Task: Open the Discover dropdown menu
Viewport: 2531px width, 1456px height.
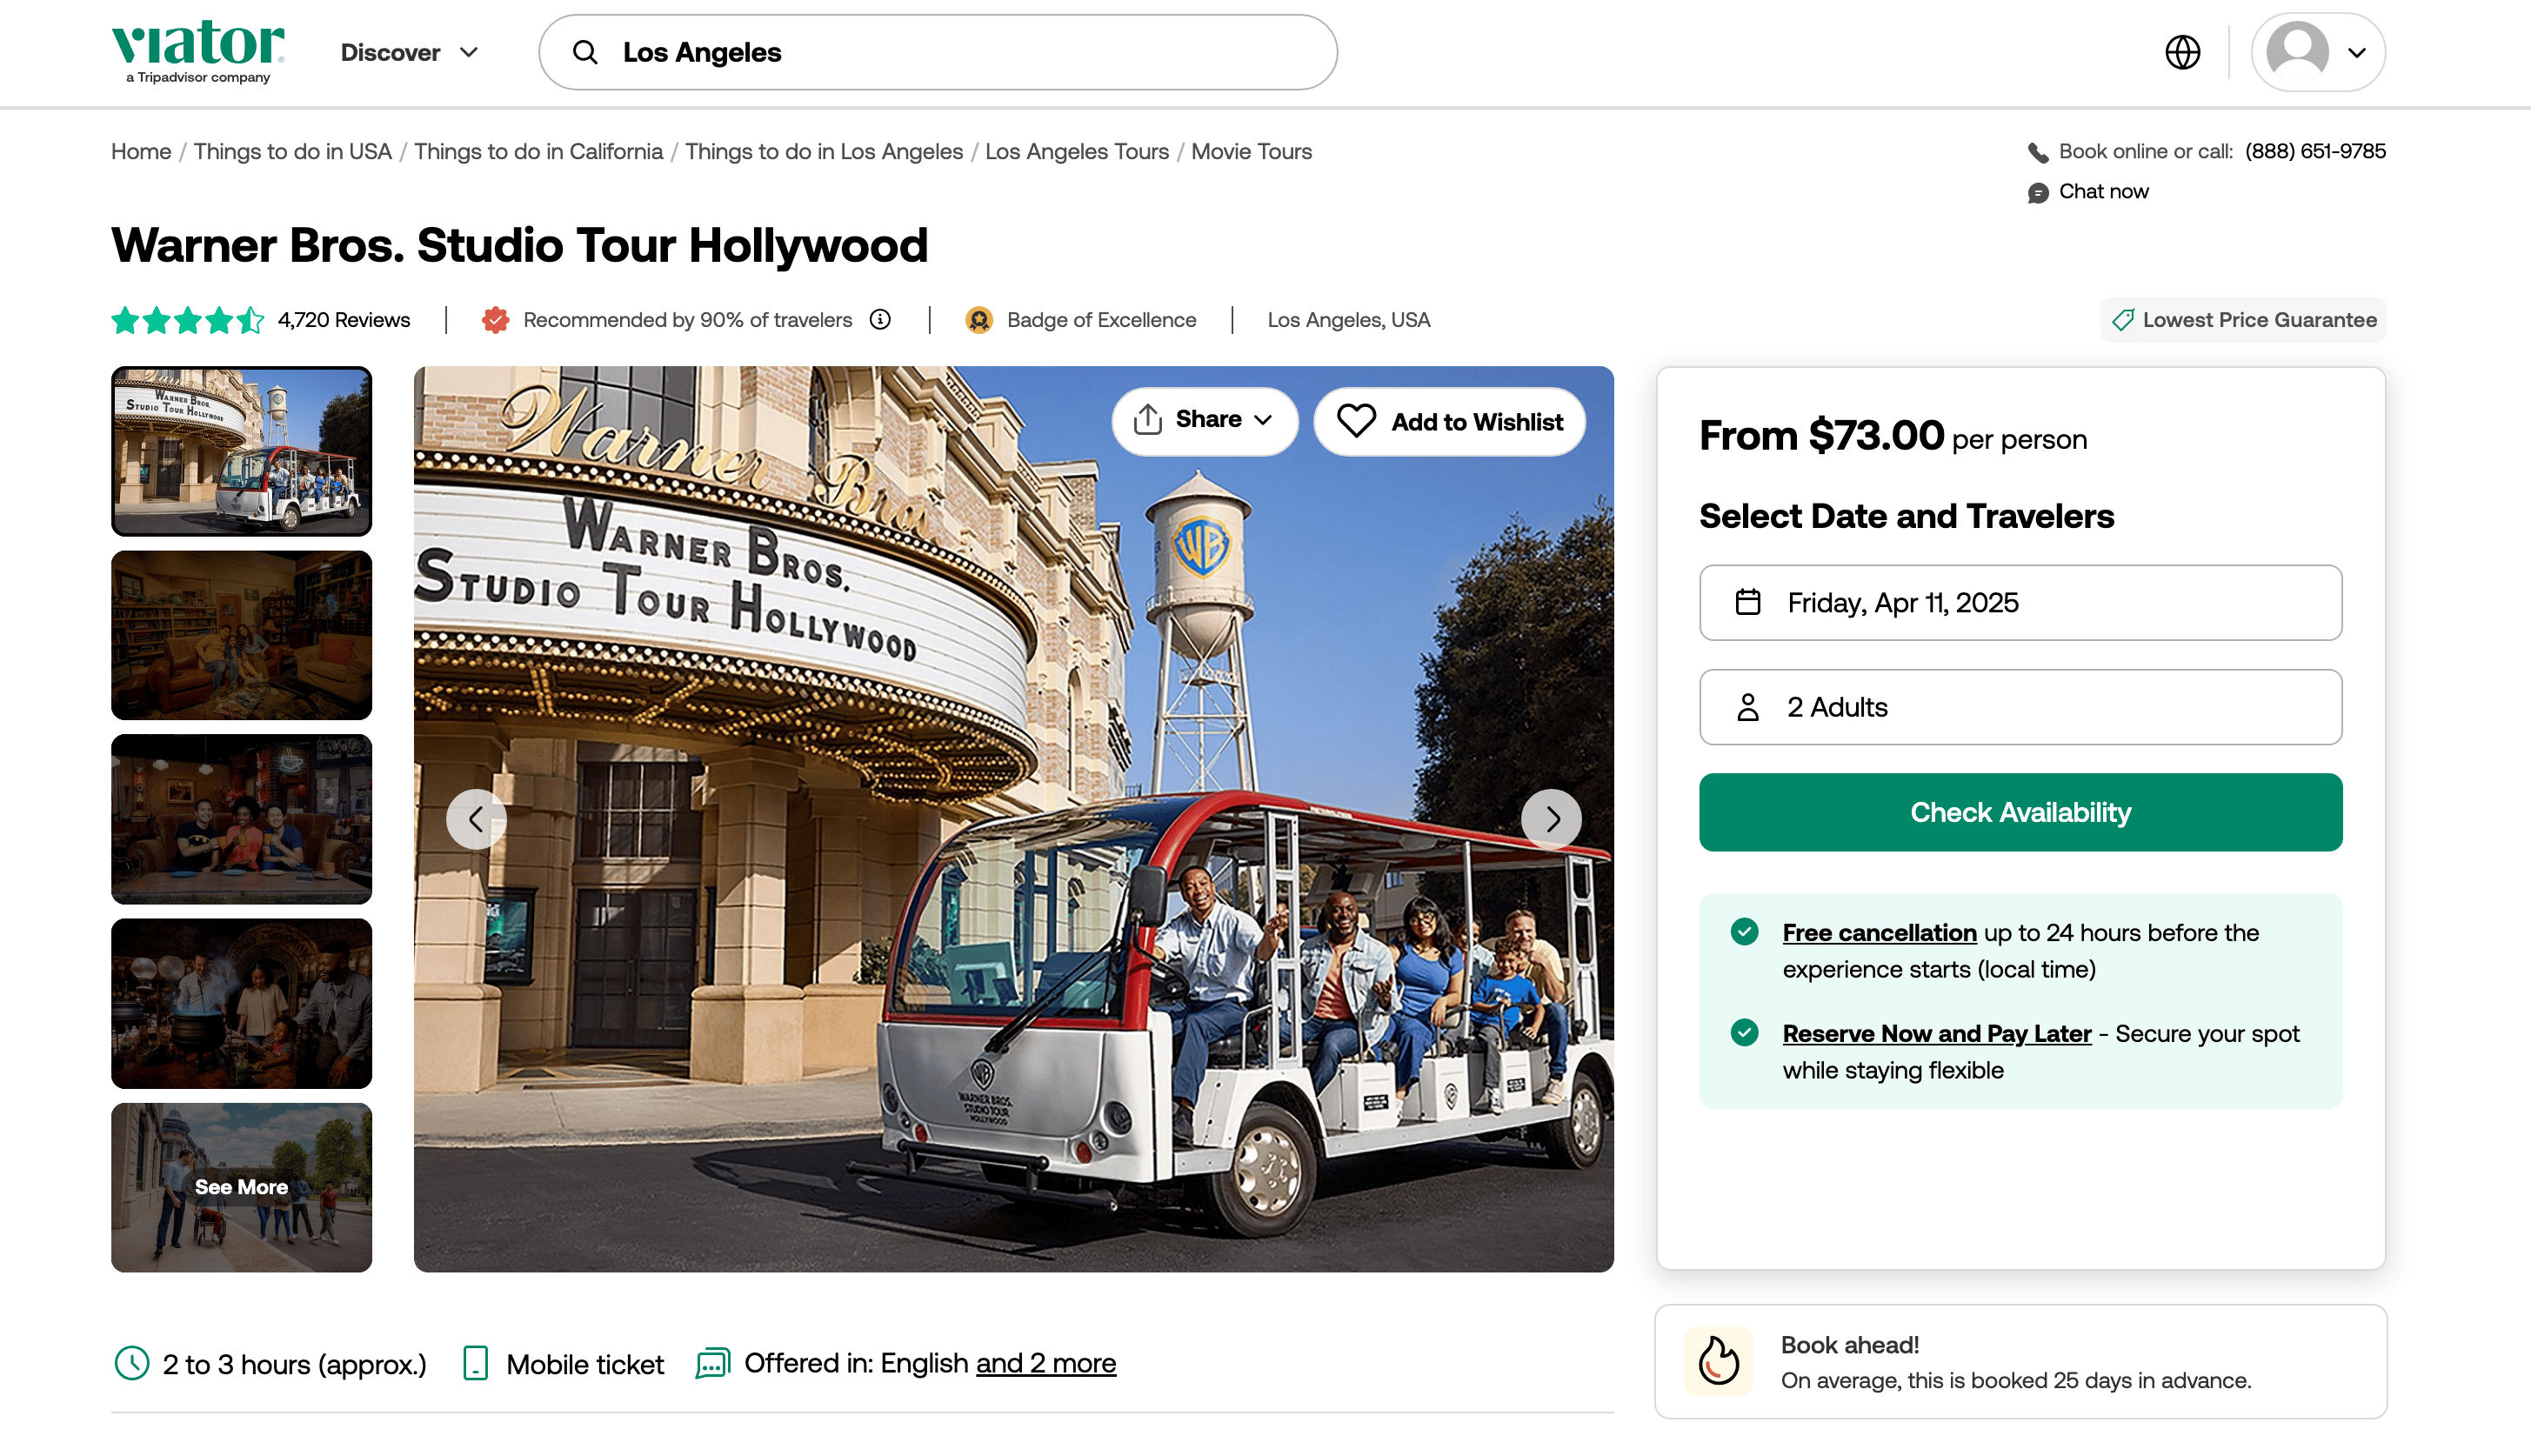Action: pos(409,52)
